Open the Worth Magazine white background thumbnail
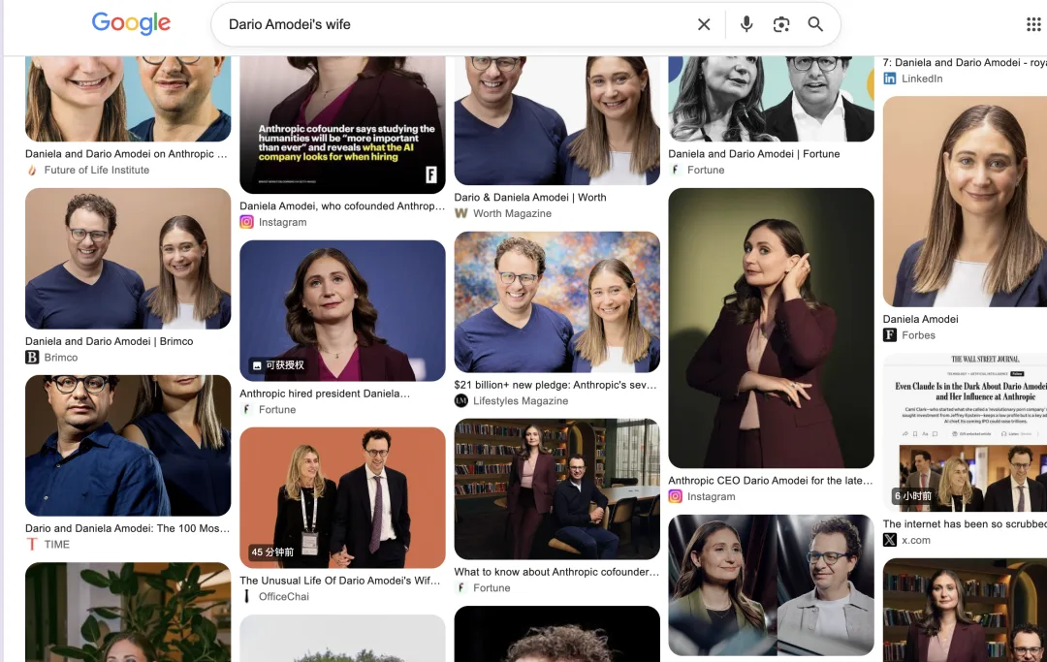Image resolution: width=1047 pixels, height=662 pixels. tap(556, 121)
